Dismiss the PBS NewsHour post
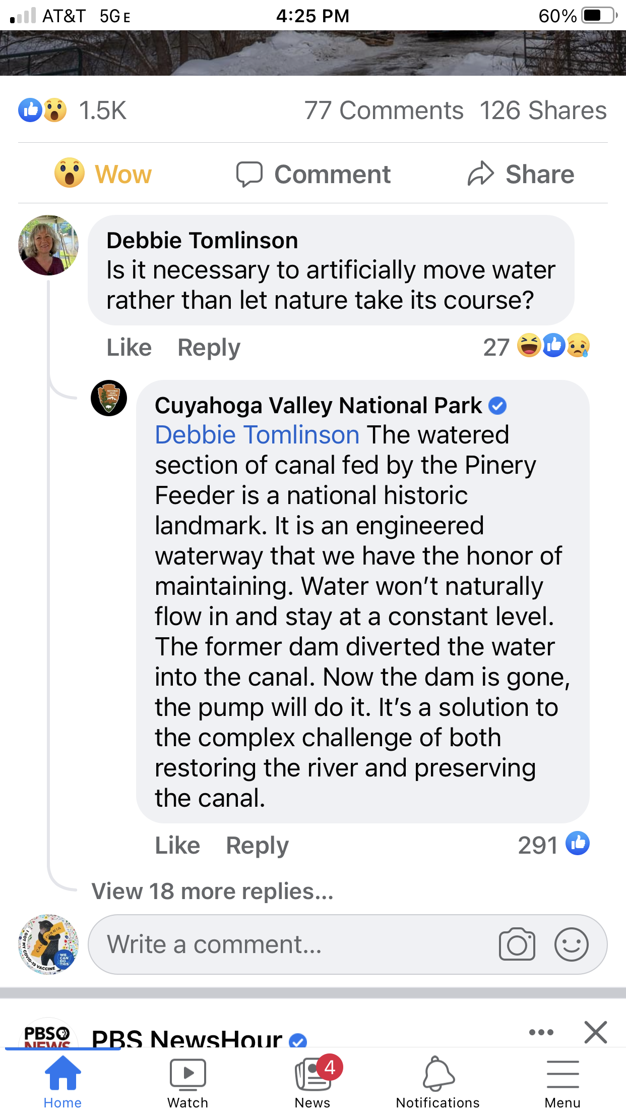The image size is (626, 1114). pyautogui.click(x=595, y=1032)
